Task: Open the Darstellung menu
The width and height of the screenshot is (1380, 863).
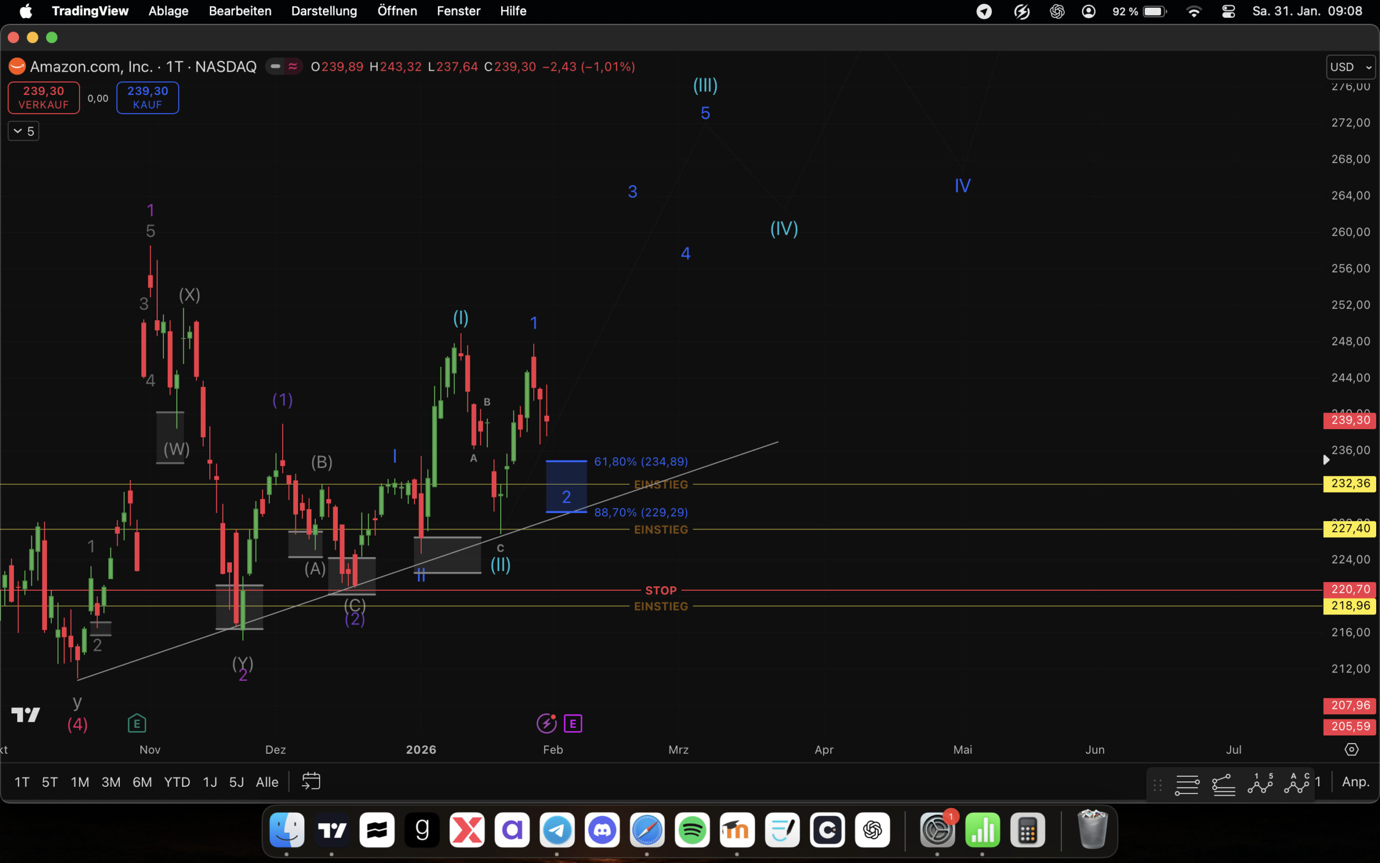Action: [x=323, y=11]
